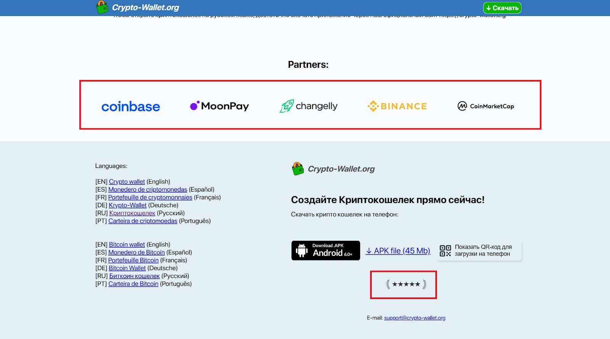Screen dimensions: 610x339
Task: Open the German Bitcoin Wallet link
Action: coord(127,268)
